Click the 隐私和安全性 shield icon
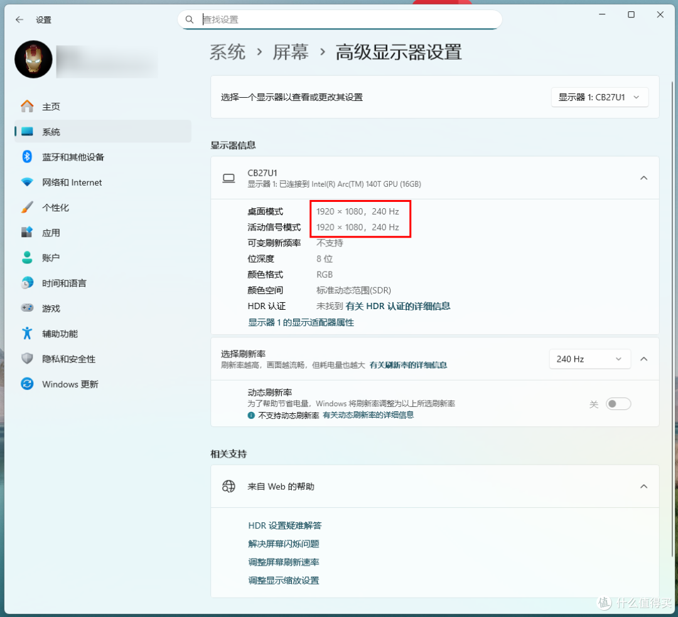This screenshot has height=617, width=678. click(x=27, y=359)
